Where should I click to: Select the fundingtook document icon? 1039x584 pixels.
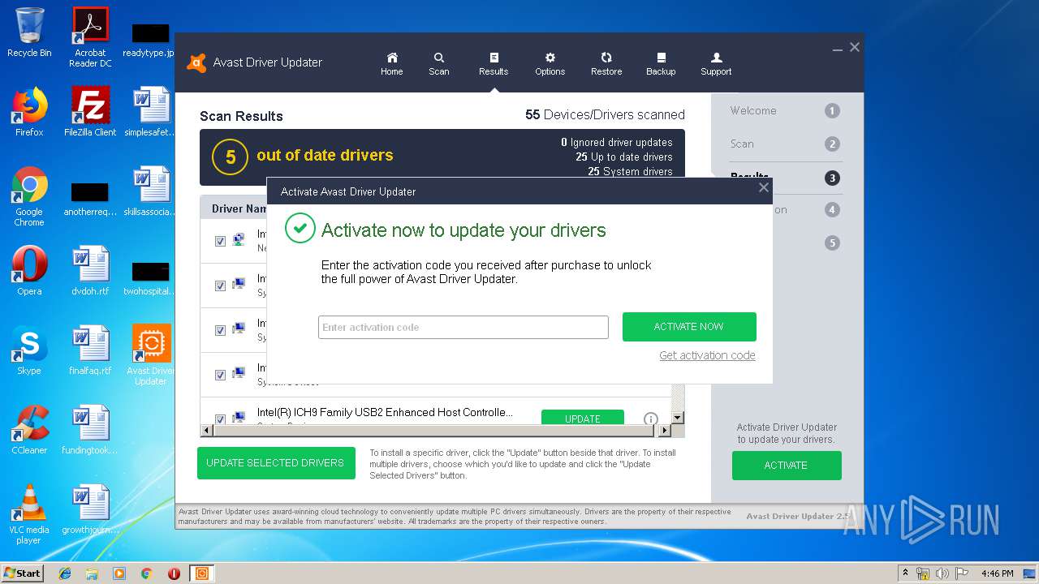pyautogui.click(x=90, y=430)
